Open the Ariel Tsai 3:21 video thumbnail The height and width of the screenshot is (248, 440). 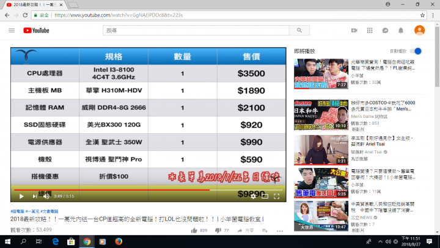(x=321, y=150)
